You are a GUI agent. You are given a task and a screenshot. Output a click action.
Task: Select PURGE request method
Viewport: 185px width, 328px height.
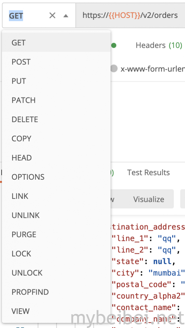[56, 234]
